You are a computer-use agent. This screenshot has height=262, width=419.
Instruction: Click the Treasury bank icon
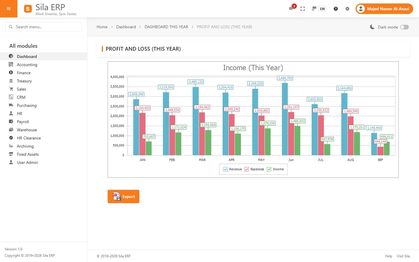(x=11, y=81)
